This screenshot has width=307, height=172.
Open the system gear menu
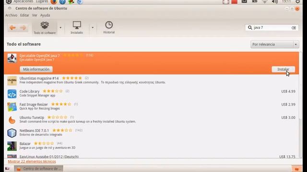297,2
